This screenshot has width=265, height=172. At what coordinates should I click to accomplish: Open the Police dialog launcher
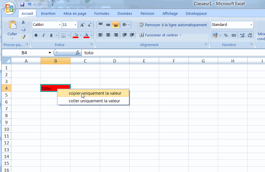pyautogui.click(x=91, y=45)
